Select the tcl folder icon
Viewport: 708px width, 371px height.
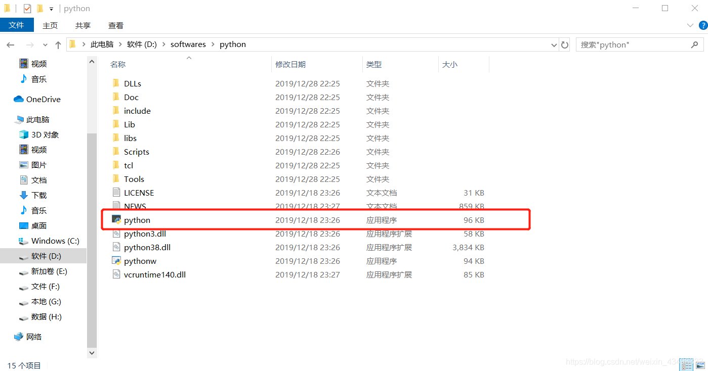pos(116,165)
